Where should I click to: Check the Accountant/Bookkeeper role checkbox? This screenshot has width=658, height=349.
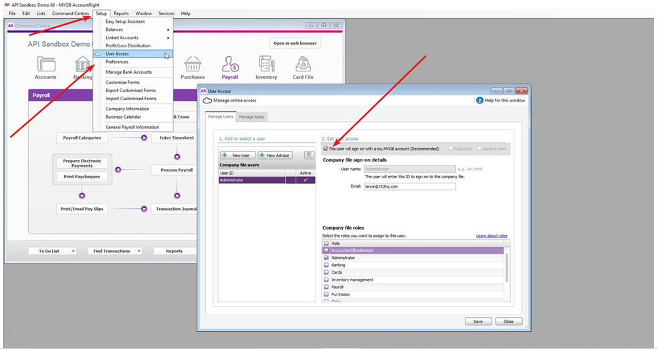[x=326, y=250]
